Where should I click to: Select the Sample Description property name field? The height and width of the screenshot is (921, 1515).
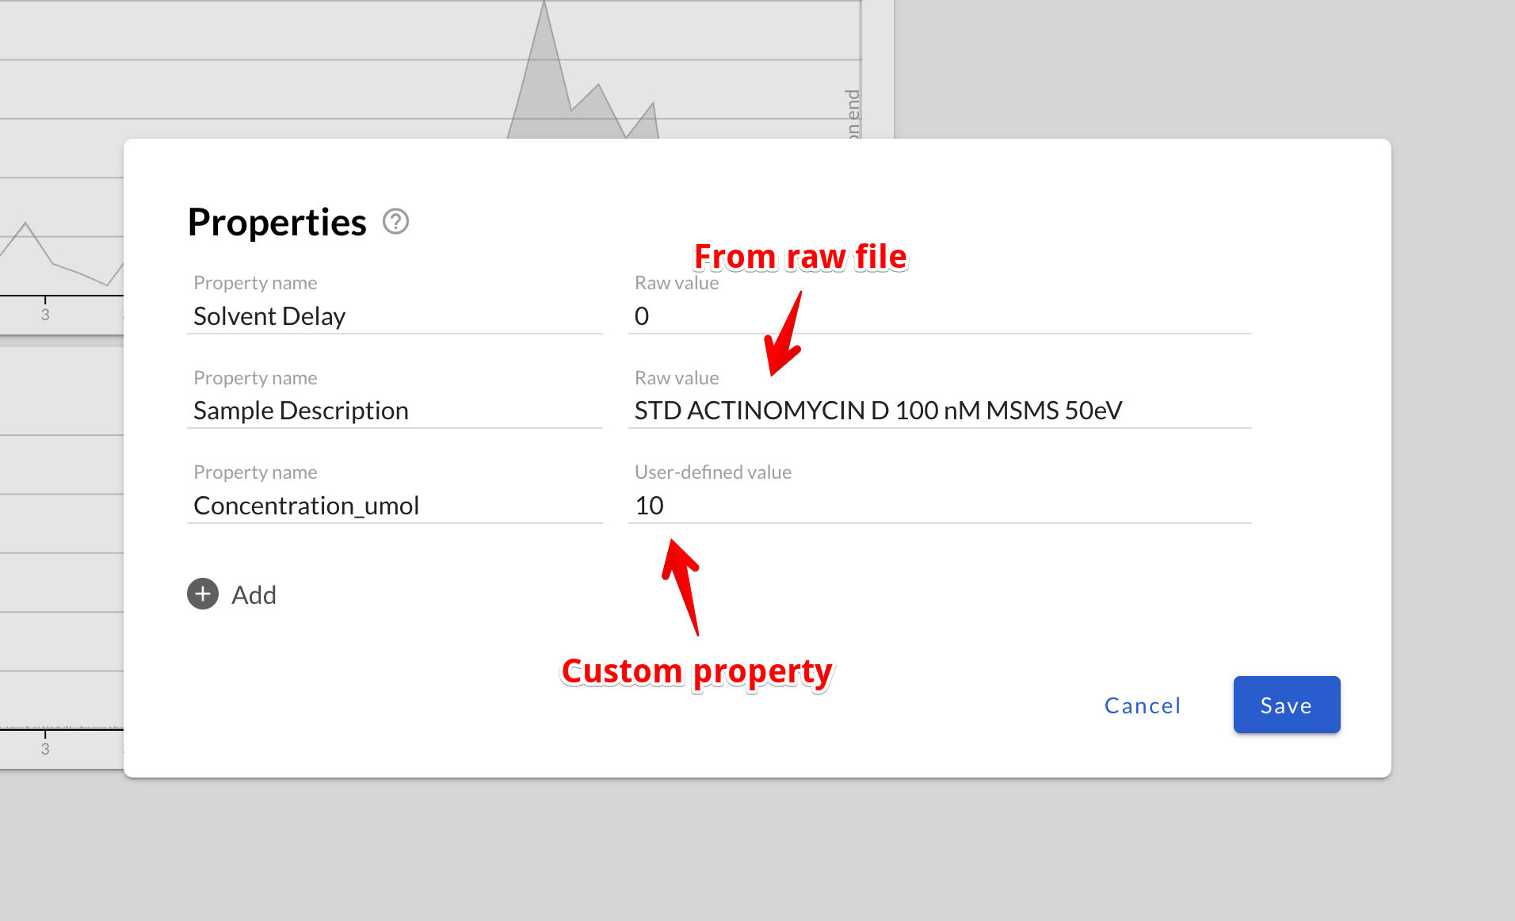click(394, 411)
